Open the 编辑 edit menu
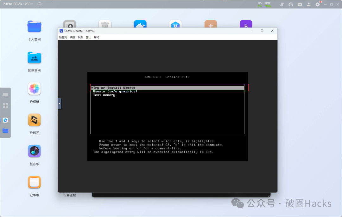 pos(73,37)
